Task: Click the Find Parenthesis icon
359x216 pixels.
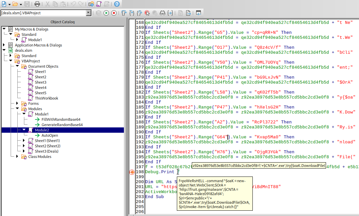Action: 170,13
